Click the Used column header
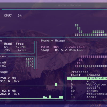 coord(8,44)
